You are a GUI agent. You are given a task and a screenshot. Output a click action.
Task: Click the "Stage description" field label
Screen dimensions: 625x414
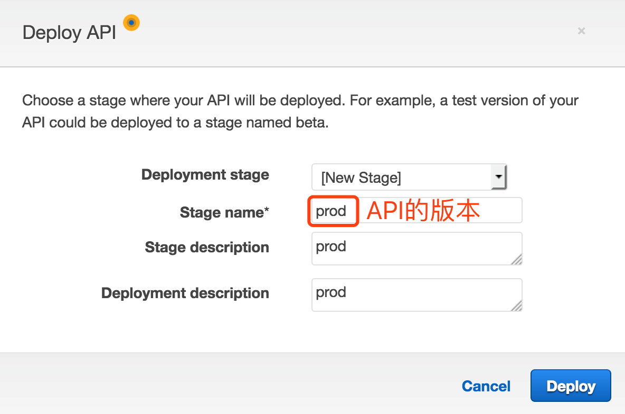tap(206, 247)
